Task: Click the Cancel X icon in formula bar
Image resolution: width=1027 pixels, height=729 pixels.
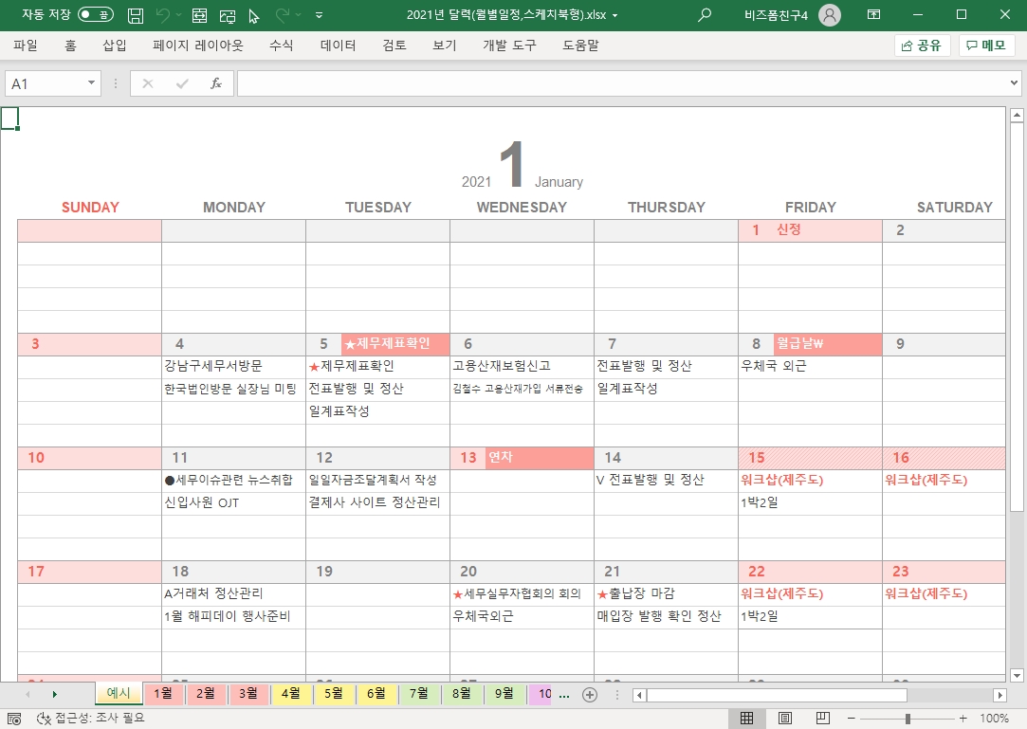Action: tap(148, 83)
